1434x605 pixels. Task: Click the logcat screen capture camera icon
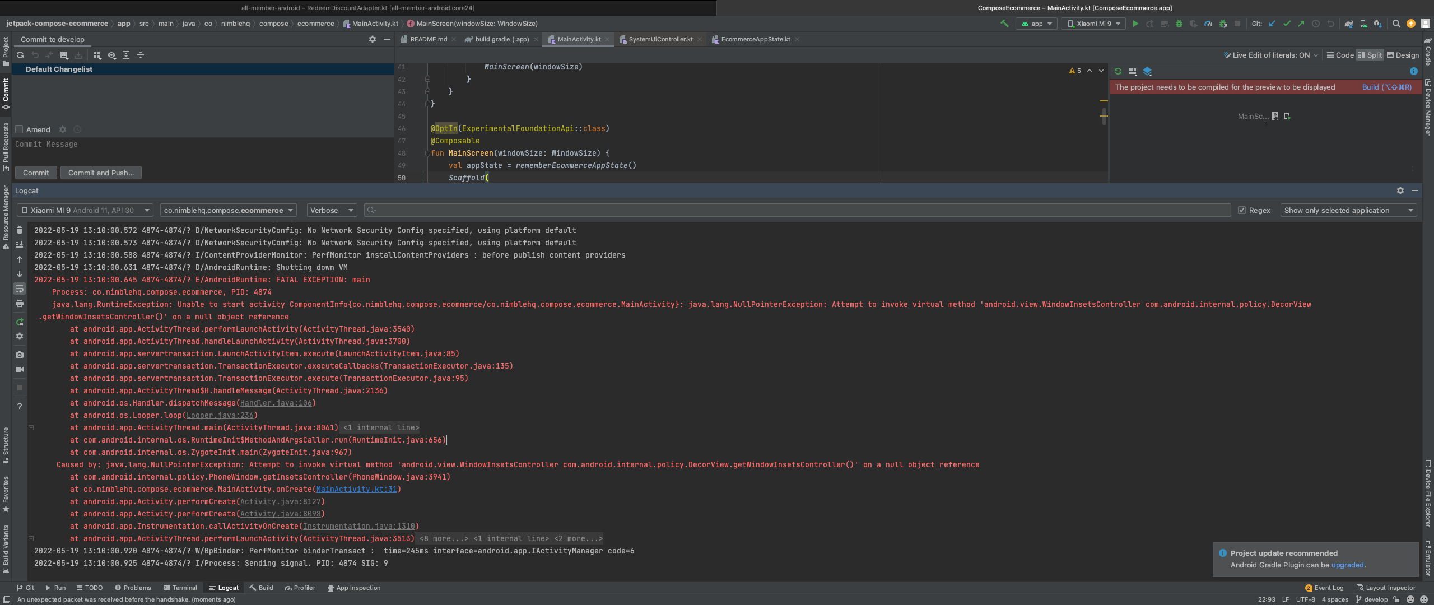(x=20, y=355)
